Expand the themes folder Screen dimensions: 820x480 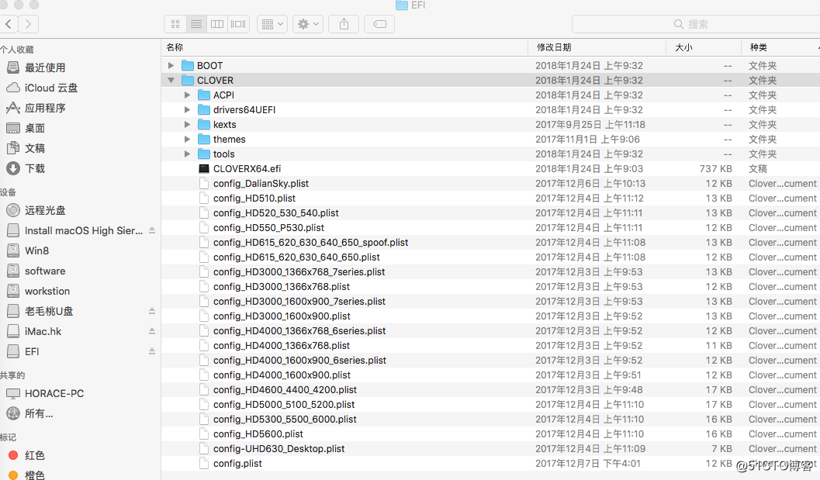tap(187, 139)
